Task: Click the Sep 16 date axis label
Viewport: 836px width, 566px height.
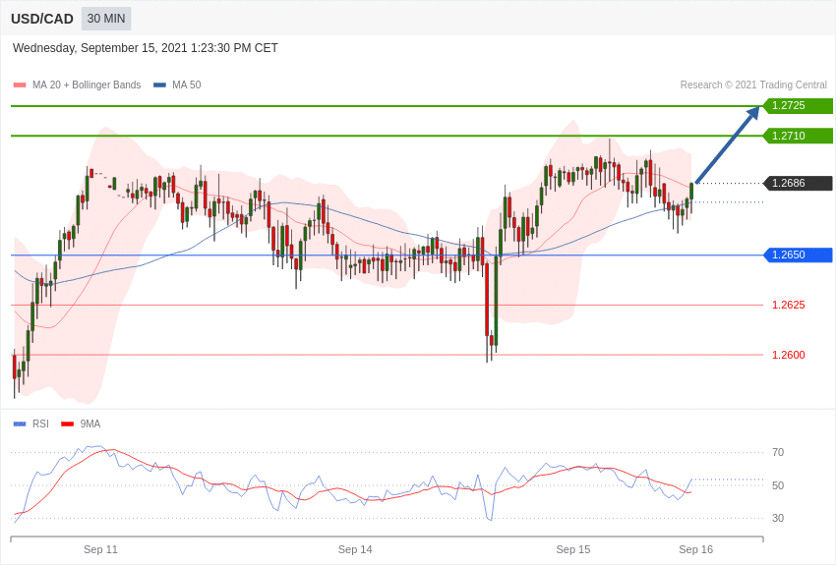Action: [695, 549]
